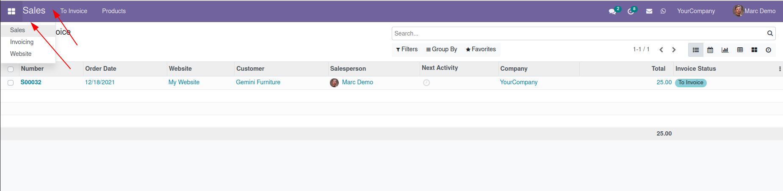Open the optional columns menu

[x=780, y=69]
